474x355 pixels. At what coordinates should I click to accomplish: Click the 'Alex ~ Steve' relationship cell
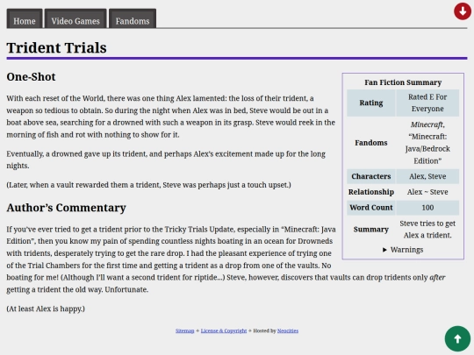click(x=427, y=192)
